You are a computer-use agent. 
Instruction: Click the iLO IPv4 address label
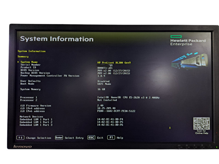coord(32,109)
